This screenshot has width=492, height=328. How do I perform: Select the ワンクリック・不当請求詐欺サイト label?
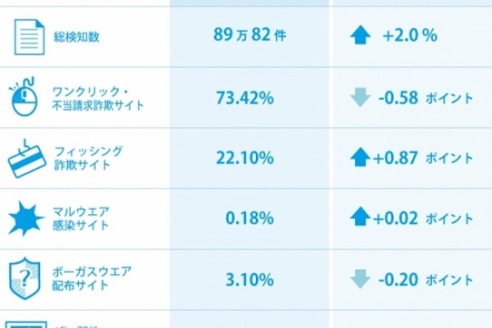click(x=98, y=98)
